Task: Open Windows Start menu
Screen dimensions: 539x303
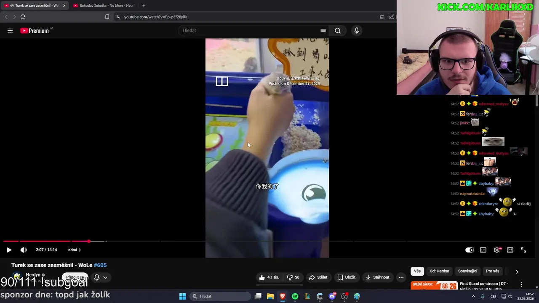Action: click(182, 296)
